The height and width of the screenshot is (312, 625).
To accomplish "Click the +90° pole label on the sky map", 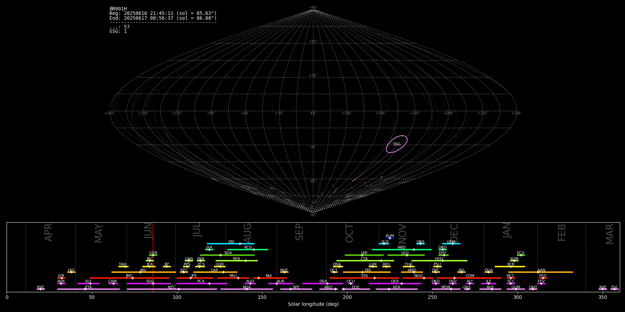I will (x=313, y=8).
